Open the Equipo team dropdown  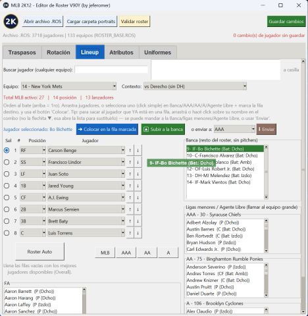coord(115,86)
